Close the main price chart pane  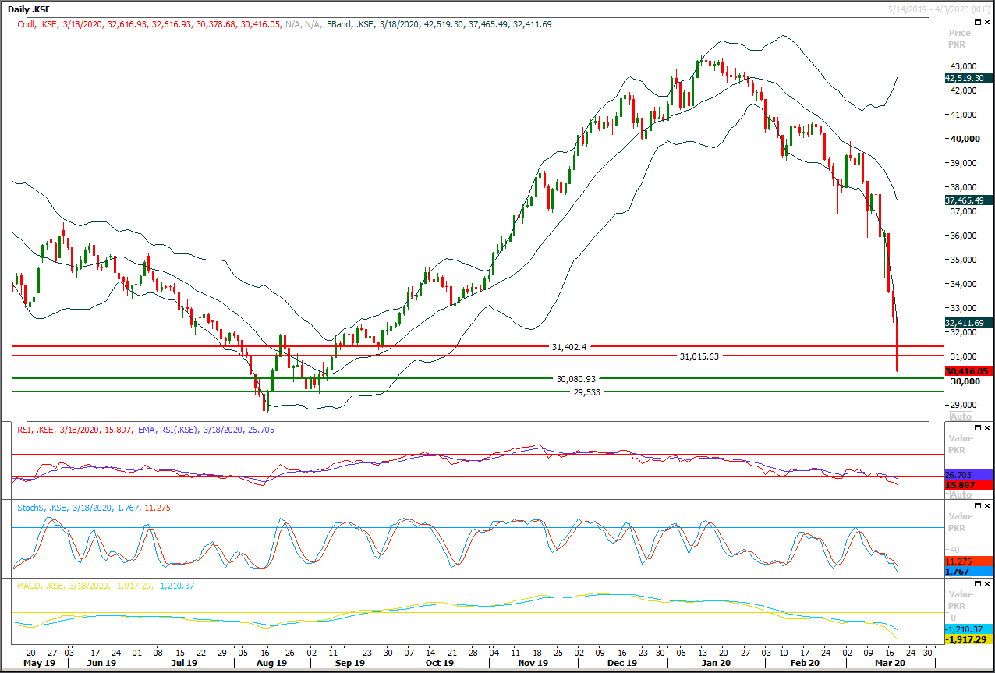[x=986, y=23]
